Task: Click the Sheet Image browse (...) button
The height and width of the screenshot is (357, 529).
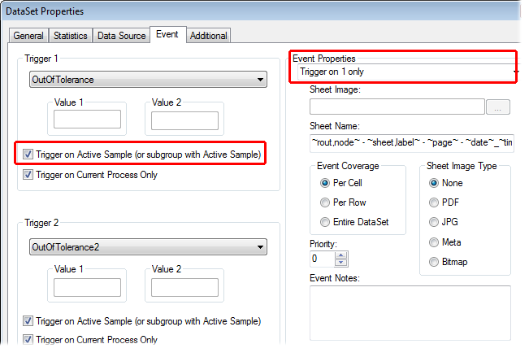Action: (x=496, y=107)
